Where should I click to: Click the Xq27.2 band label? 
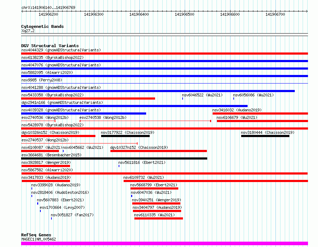click(28, 31)
